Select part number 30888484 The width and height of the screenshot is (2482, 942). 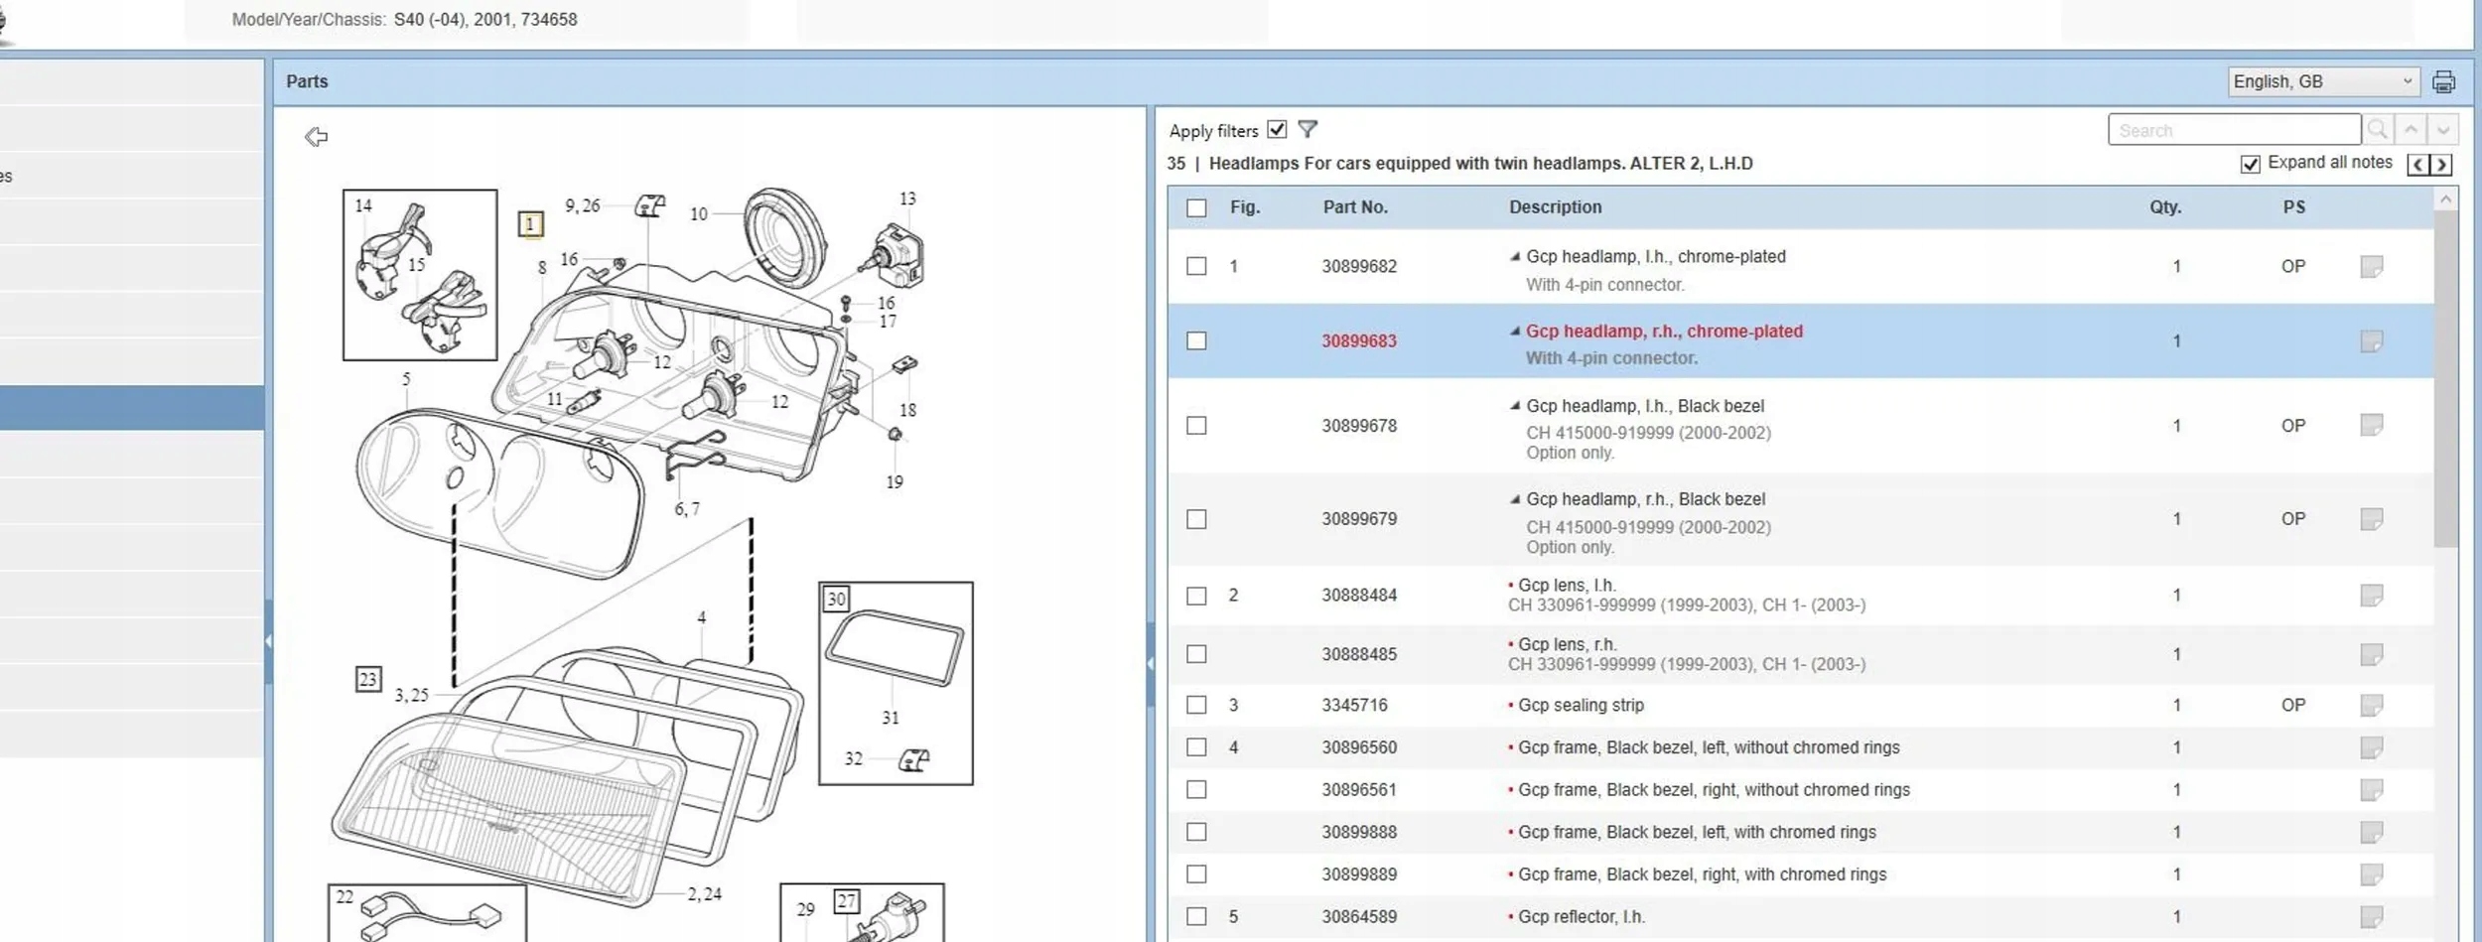(1358, 596)
